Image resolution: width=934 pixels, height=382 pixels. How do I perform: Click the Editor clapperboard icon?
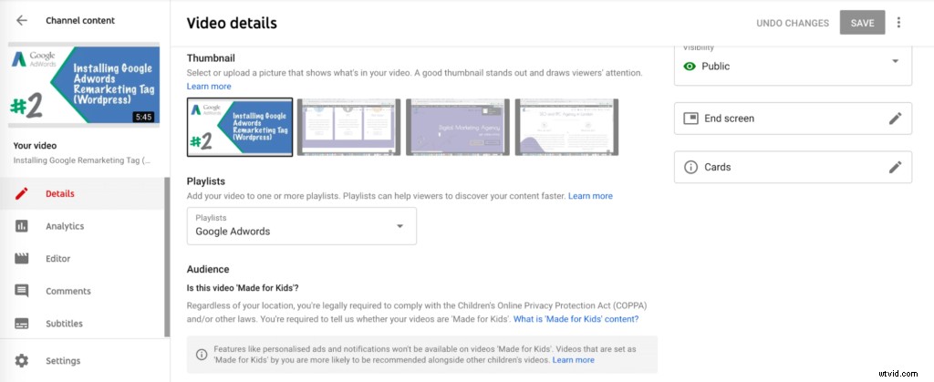(x=22, y=258)
